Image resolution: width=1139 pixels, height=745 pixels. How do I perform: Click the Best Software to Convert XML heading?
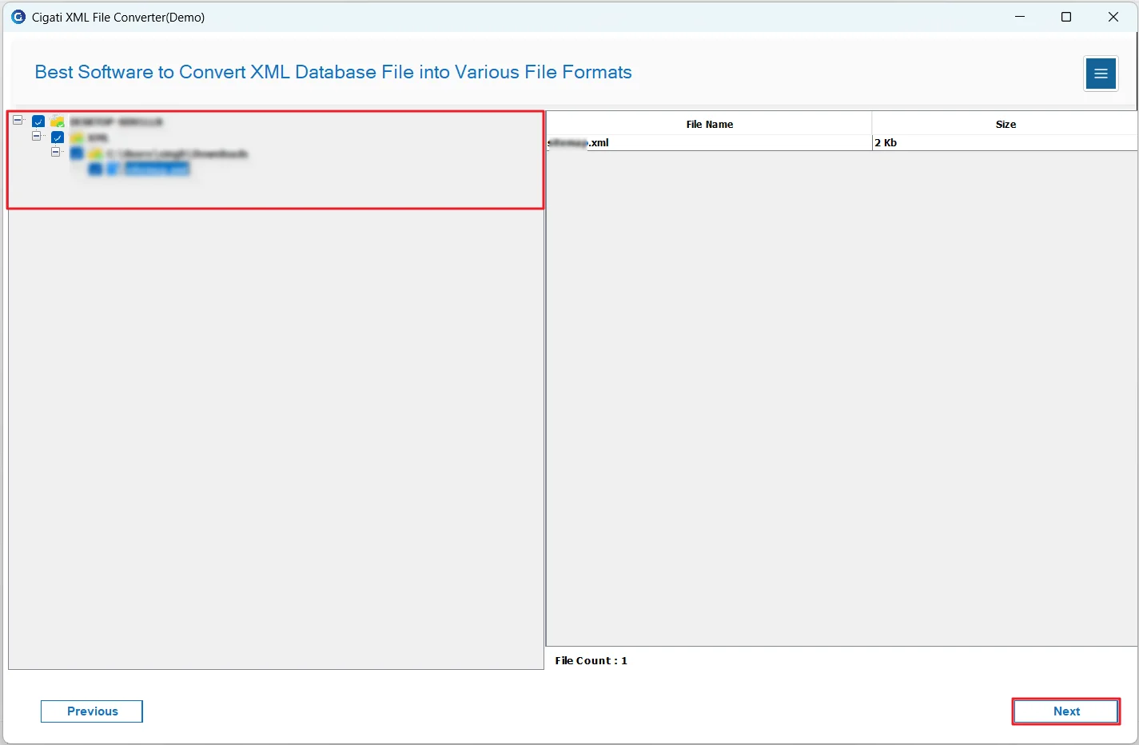[x=333, y=72]
